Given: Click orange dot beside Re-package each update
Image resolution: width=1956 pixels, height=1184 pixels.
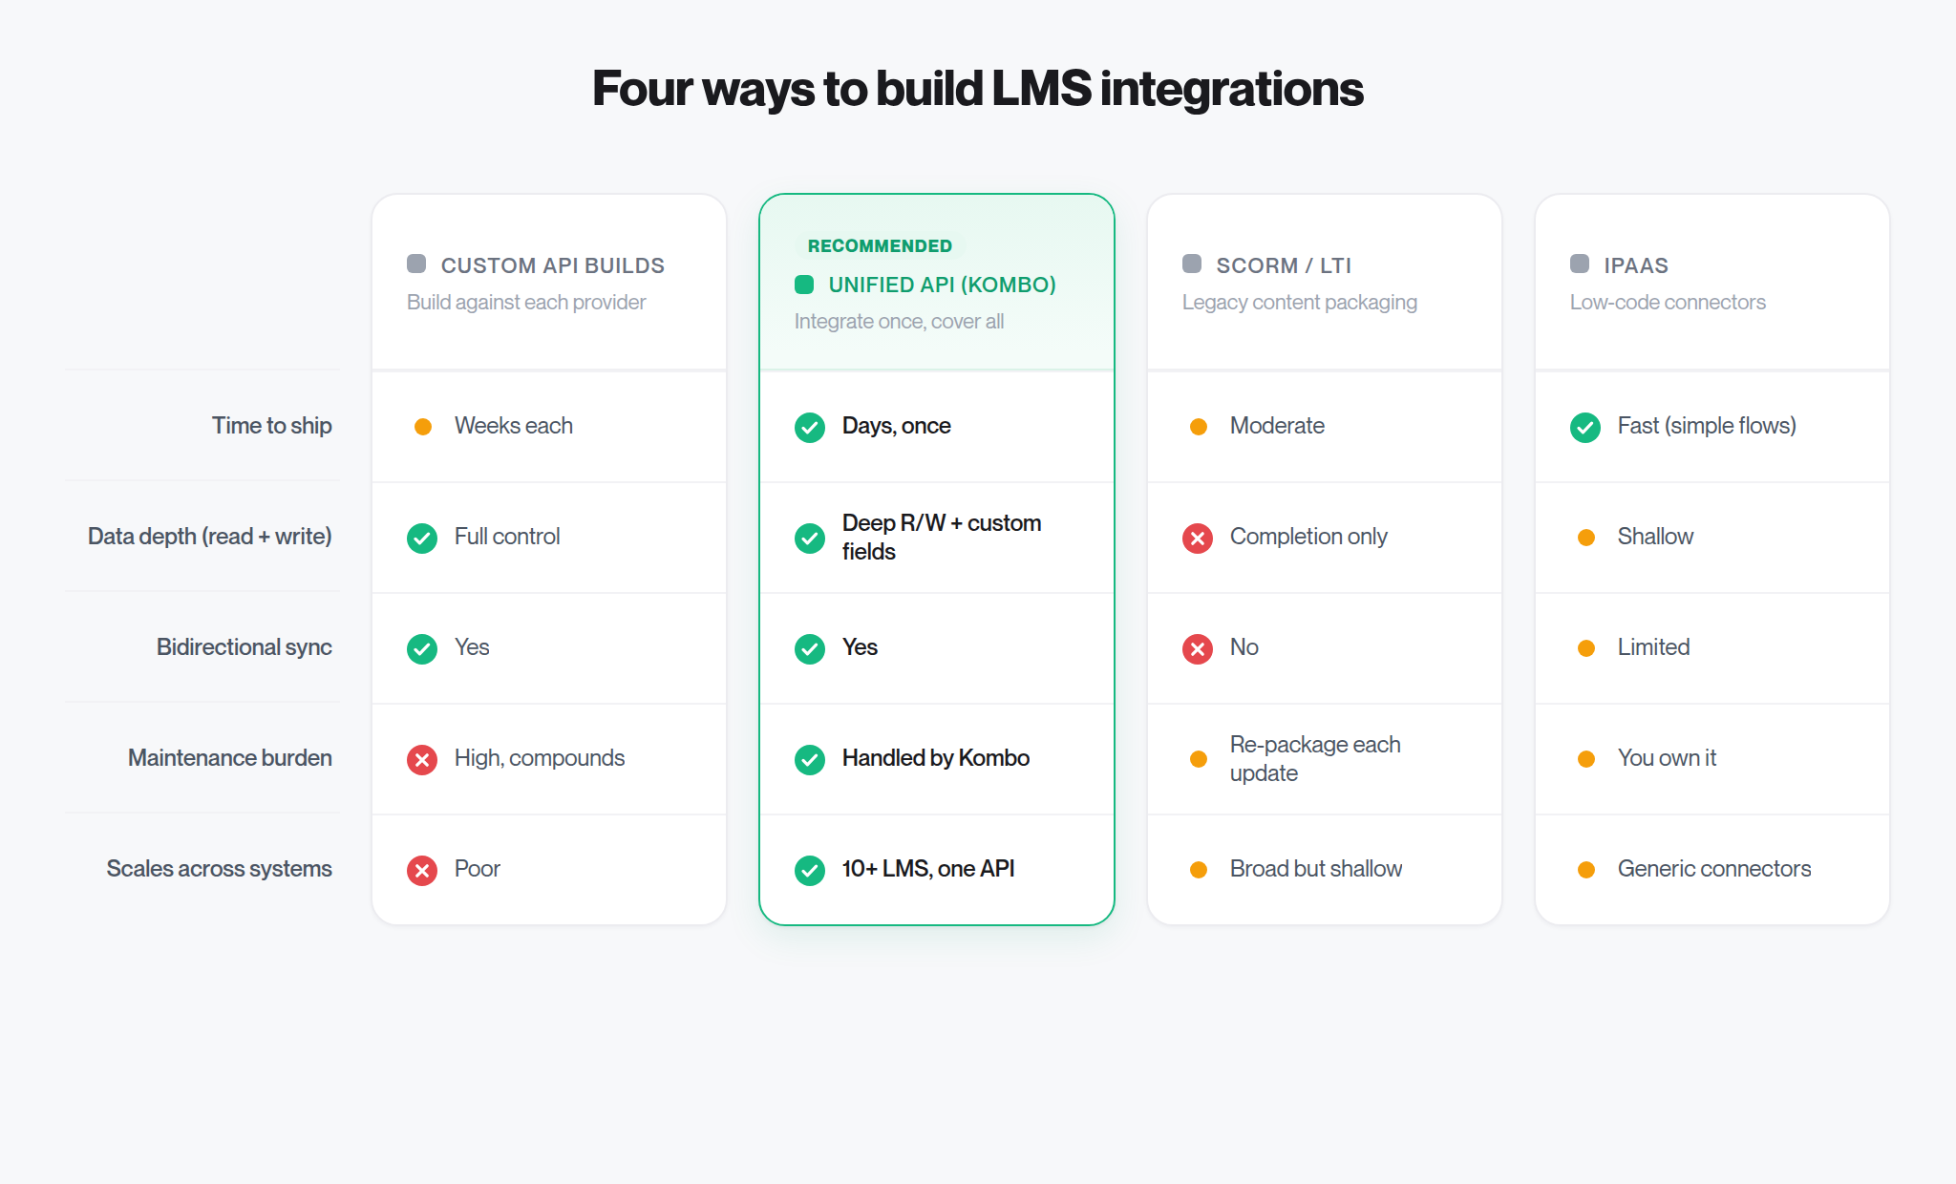Looking at the screenshot, I should click(x=1199, y=759).
